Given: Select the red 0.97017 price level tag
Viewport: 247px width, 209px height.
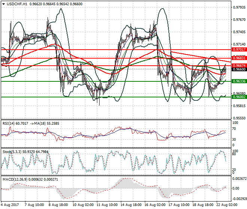Looking at the screenshot, I should click(x=239, y=49).
